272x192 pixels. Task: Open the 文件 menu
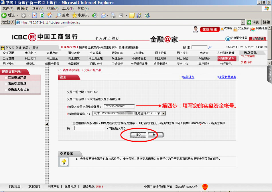(x=8, y=9)
